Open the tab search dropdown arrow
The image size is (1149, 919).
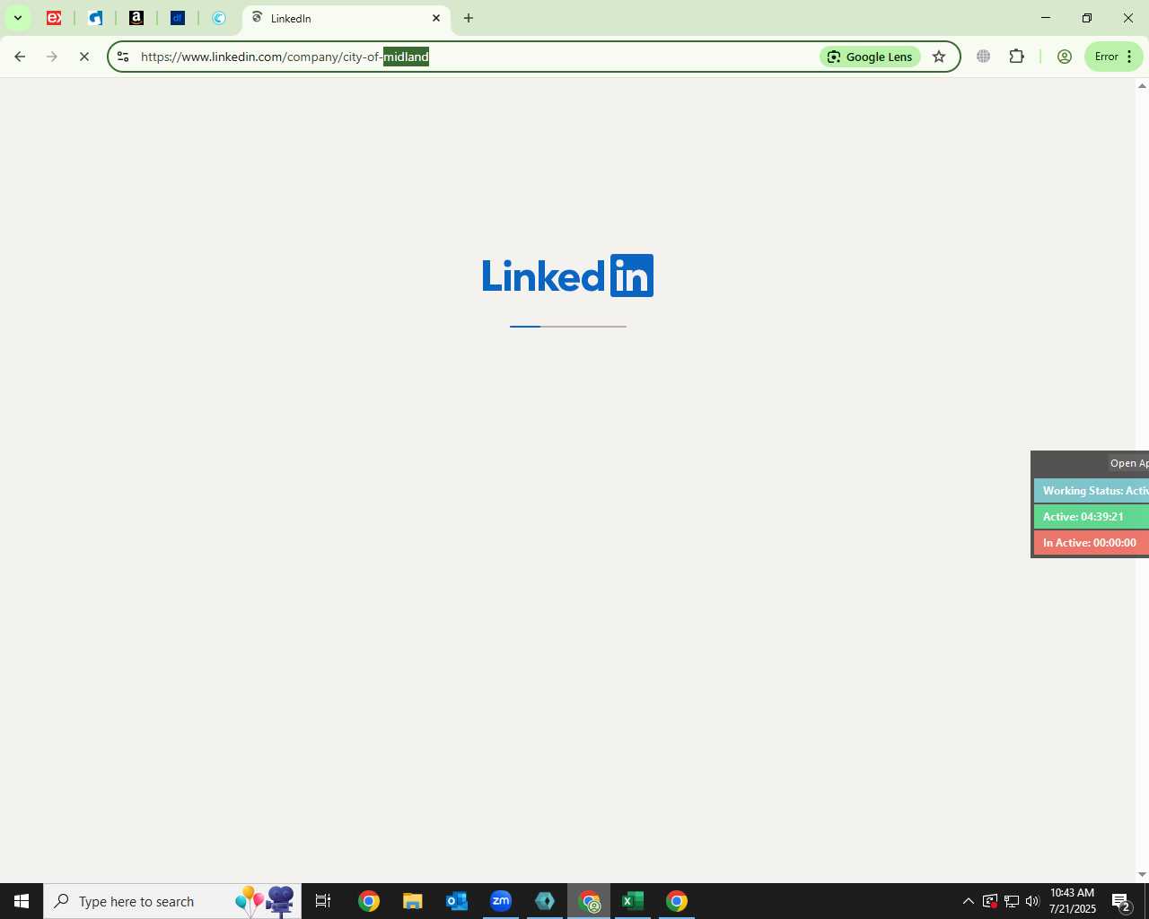click(17, 18)
